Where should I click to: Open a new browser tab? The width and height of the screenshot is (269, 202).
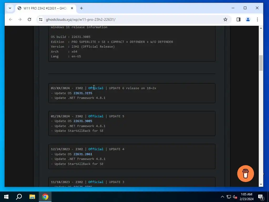click(81, 8)
